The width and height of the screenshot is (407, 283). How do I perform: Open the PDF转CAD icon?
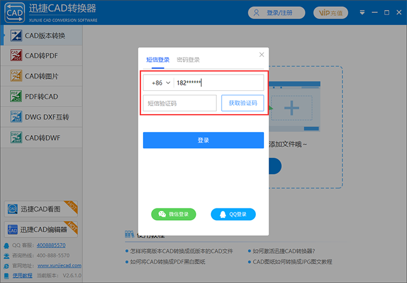coord(16,97)
